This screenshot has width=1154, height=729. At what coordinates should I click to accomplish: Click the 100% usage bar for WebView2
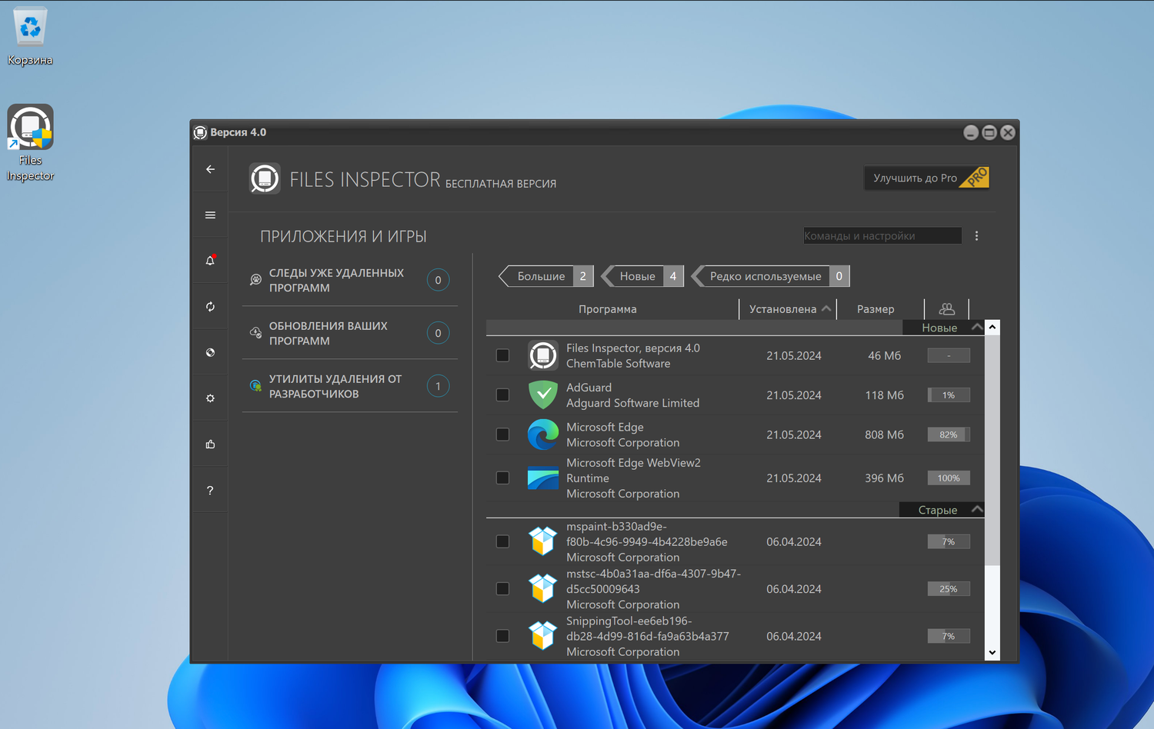point(949,478)
